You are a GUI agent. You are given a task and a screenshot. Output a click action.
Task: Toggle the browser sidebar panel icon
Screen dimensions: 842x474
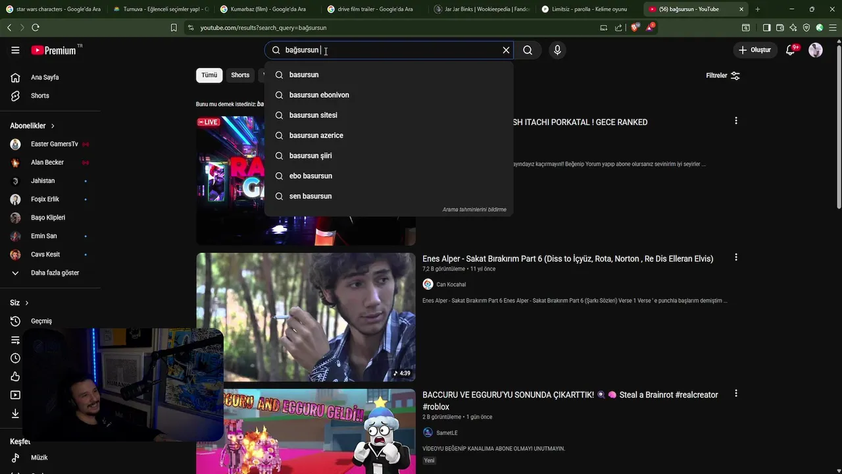(766, 28)
